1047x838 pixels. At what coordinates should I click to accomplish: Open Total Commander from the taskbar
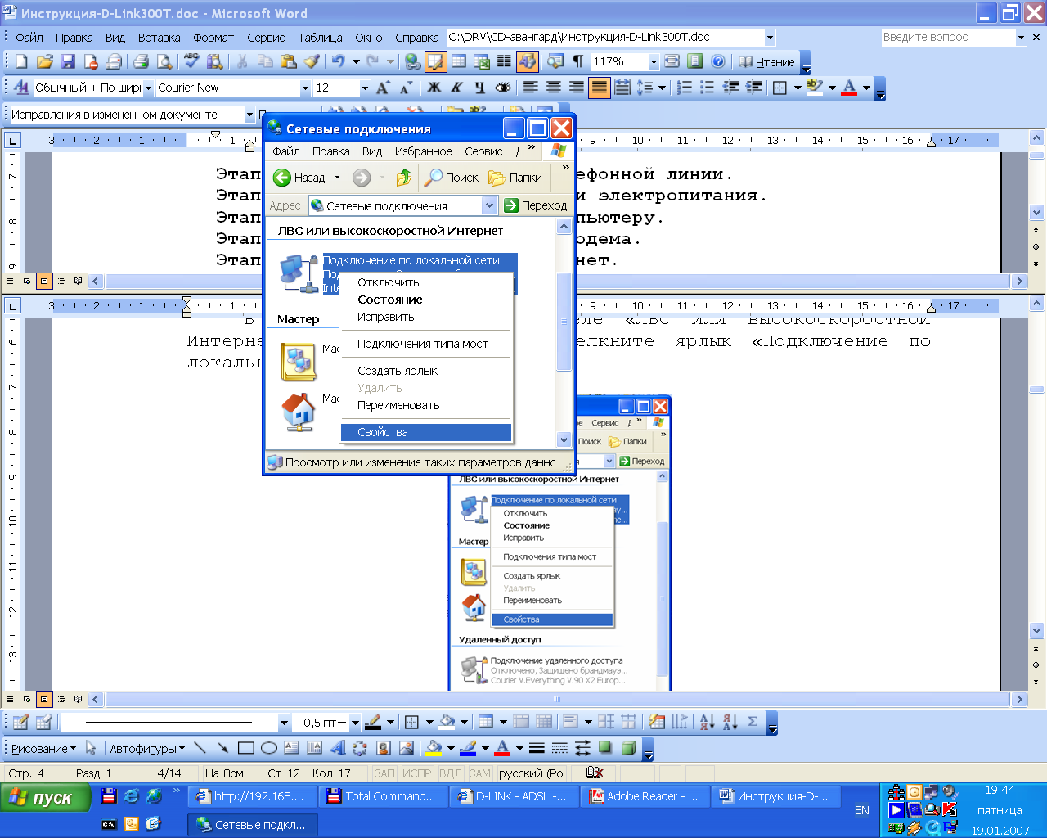384,796
